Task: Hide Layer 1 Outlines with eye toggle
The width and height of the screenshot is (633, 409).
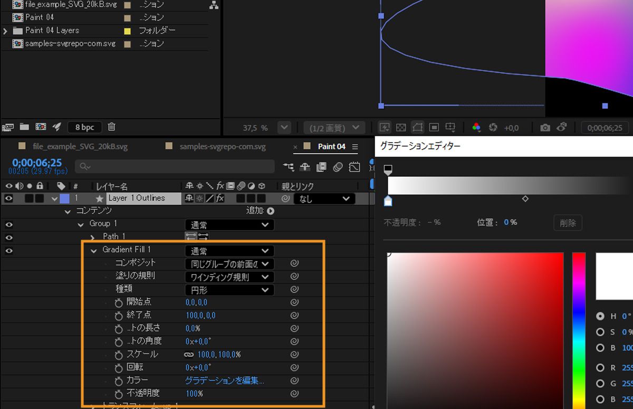Action: [8, 198]
